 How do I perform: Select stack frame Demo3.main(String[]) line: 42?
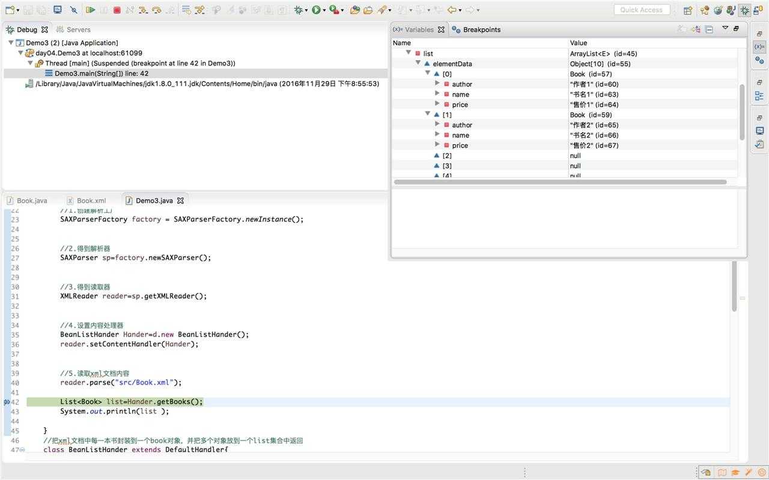pyautogui.click(x=102, y=73)
